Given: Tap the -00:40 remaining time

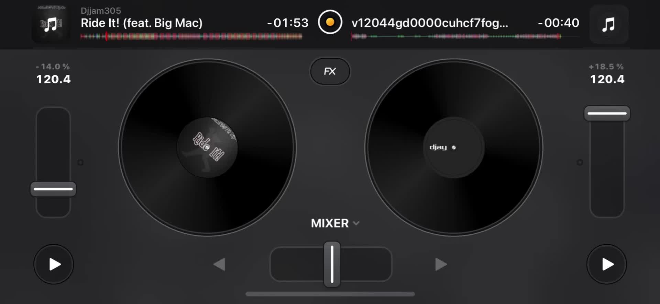Looking at the screenshot, I should click(x=559, y=23).
